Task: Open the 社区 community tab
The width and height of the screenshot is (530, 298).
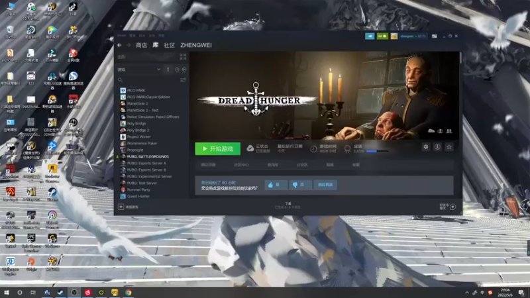Action: coord(170,45)
